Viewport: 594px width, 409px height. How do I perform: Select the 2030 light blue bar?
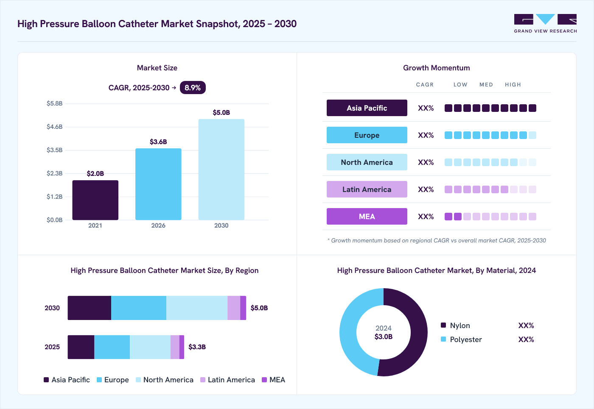click(221, 170)
